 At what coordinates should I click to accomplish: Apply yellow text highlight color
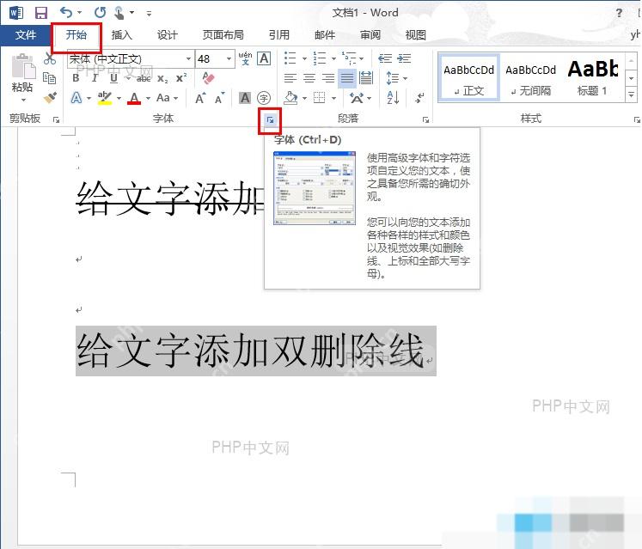pos(105,98)
